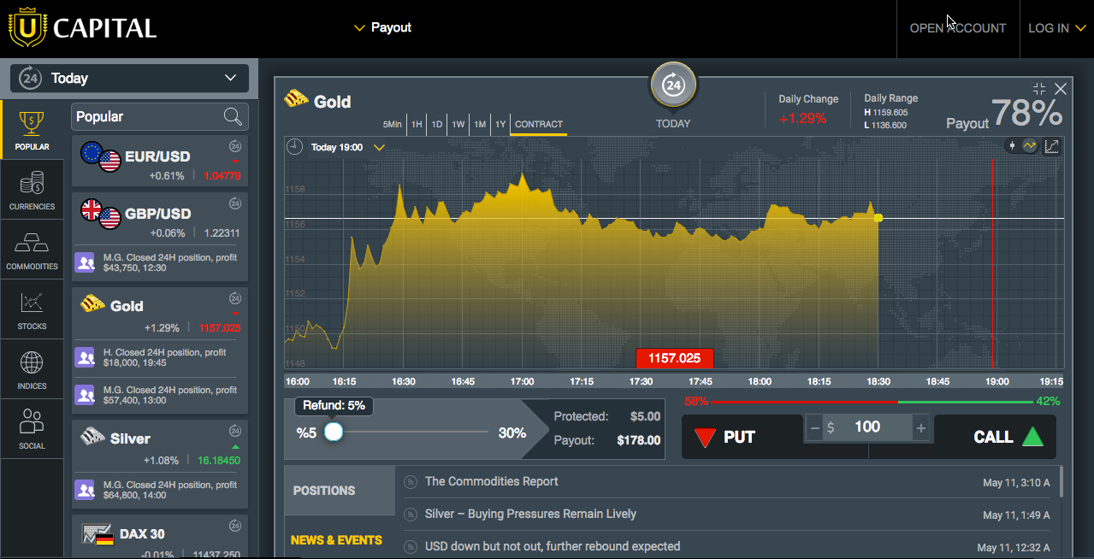Select the 1D chart timeframe
The image size is (1094, 559).
click(437, 125)
